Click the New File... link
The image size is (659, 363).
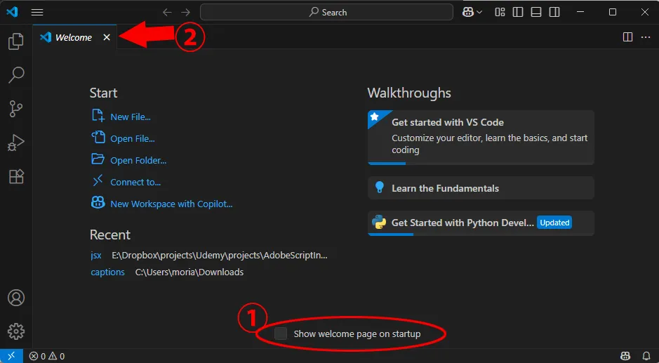pos(131,117)
